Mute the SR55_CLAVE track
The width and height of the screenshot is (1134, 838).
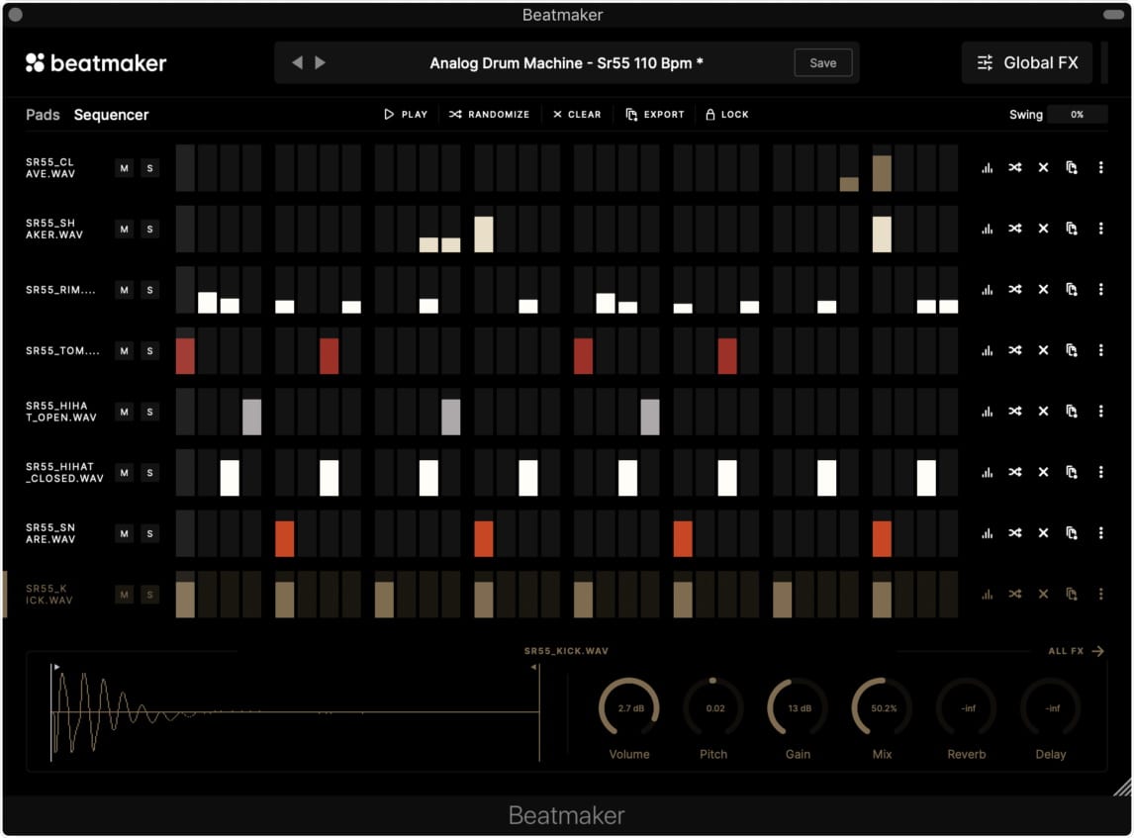(125, 168)
